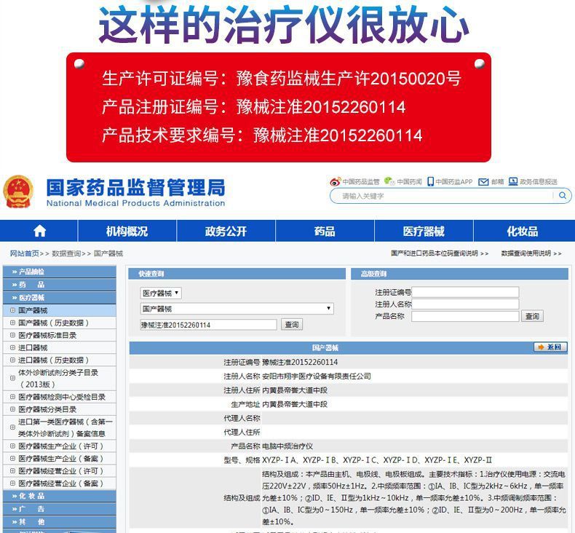This screenshot has height=533, width=575.
Task: Expand 国产器械（历史数据）tree node
Action: tap(12, 323)
